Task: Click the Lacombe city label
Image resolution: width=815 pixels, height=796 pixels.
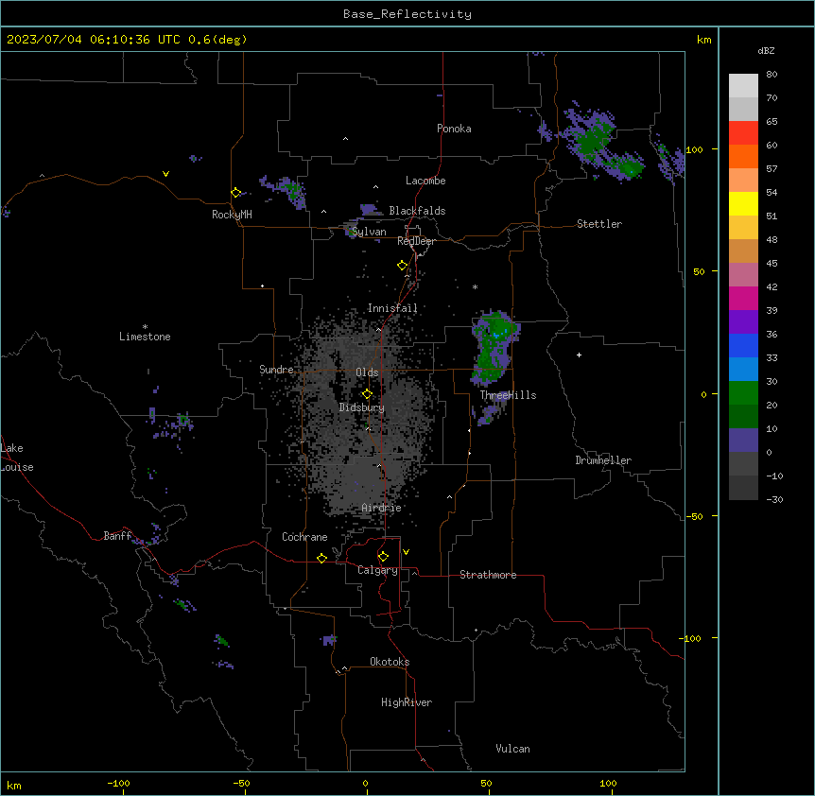Action: (425, 181)
